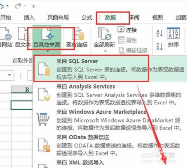Sort ascending with the A-Z icon
The width and height of the screenshot is (187, 168).
click(160, 33)
